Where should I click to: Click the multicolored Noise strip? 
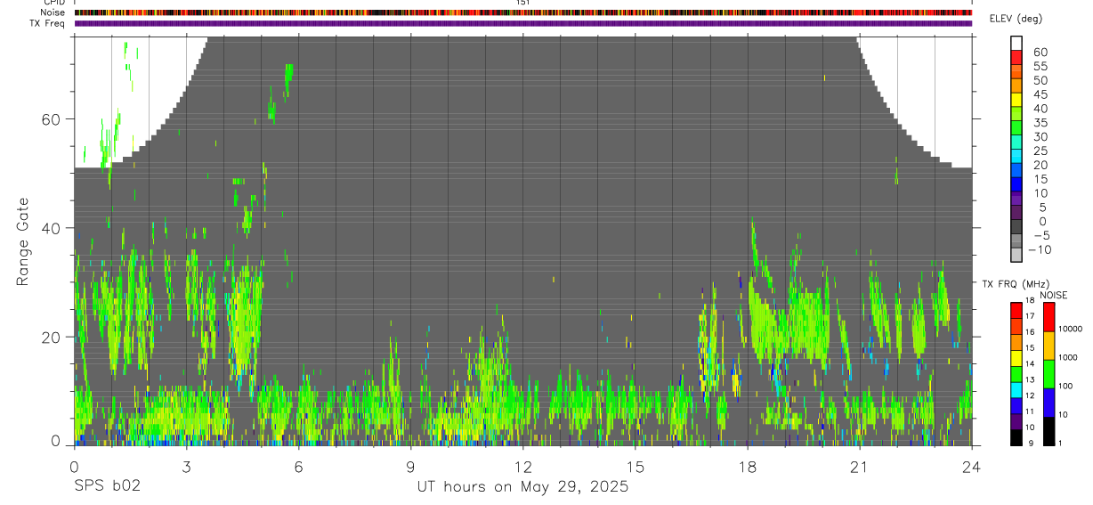pos(522,12)
